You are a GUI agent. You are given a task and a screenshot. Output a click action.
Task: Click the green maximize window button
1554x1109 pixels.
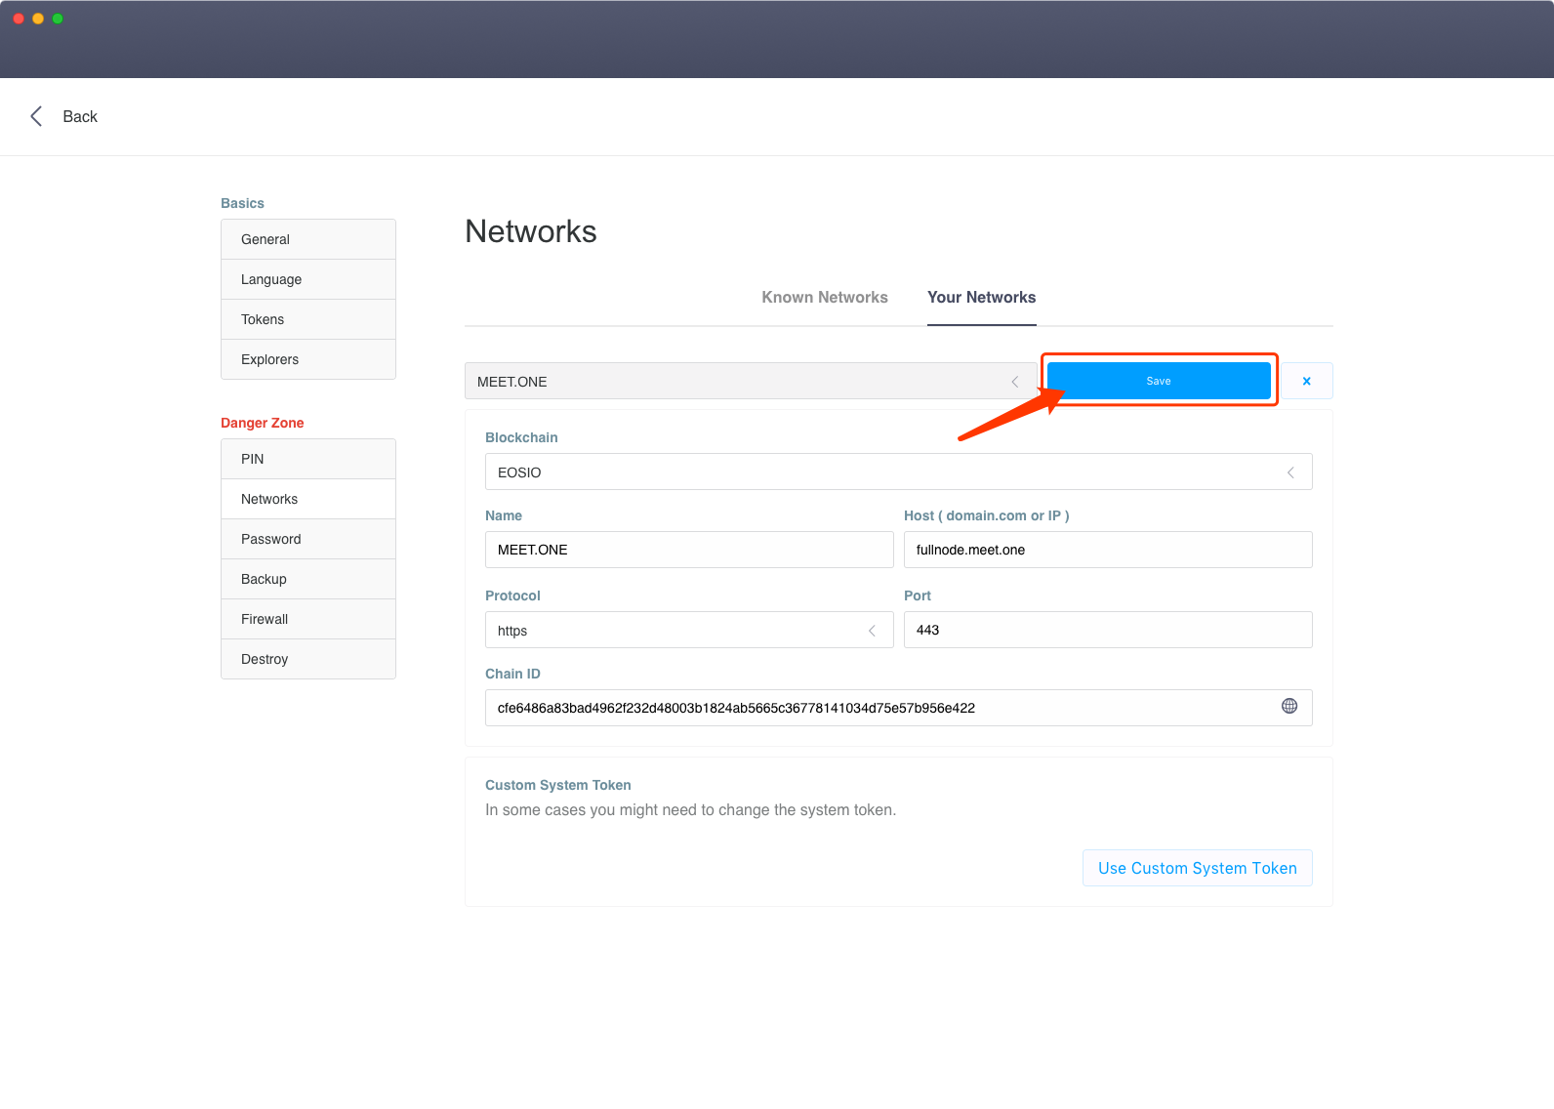point(58,19)
